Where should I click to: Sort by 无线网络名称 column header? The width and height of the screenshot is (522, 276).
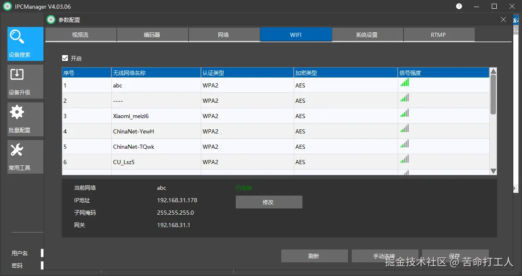[x=156, y=73]
